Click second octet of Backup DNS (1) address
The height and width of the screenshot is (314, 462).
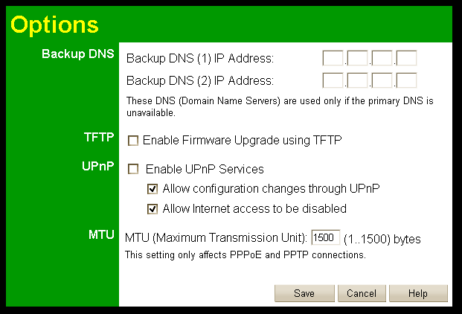pos(357,58)
